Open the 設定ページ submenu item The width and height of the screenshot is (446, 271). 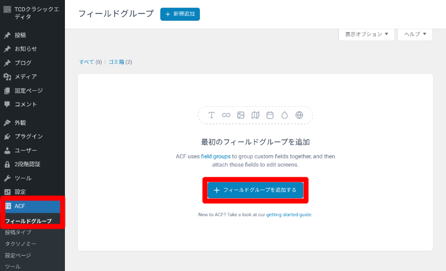click(x=18, y=255)
